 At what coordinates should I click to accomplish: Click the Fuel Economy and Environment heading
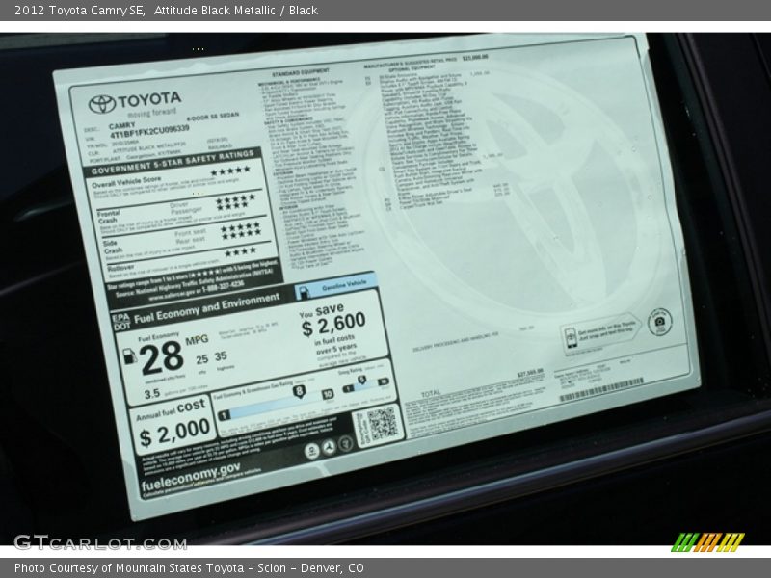(206, 307)
